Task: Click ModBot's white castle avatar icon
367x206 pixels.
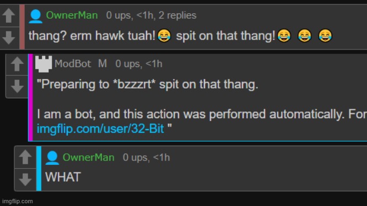Action: (44, 64)
